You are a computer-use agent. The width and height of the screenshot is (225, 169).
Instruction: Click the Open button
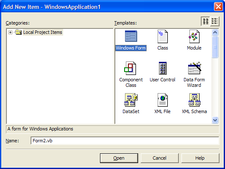point(119,158)
